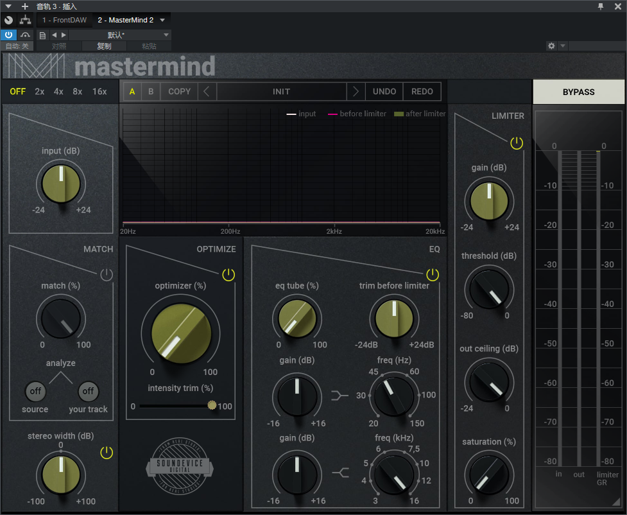Click the BYPASS button

[579, 92]
